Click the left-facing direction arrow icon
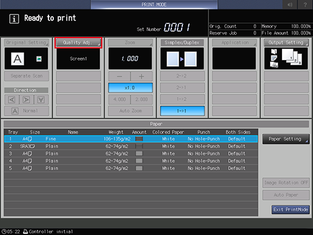 tap(12, 100)
